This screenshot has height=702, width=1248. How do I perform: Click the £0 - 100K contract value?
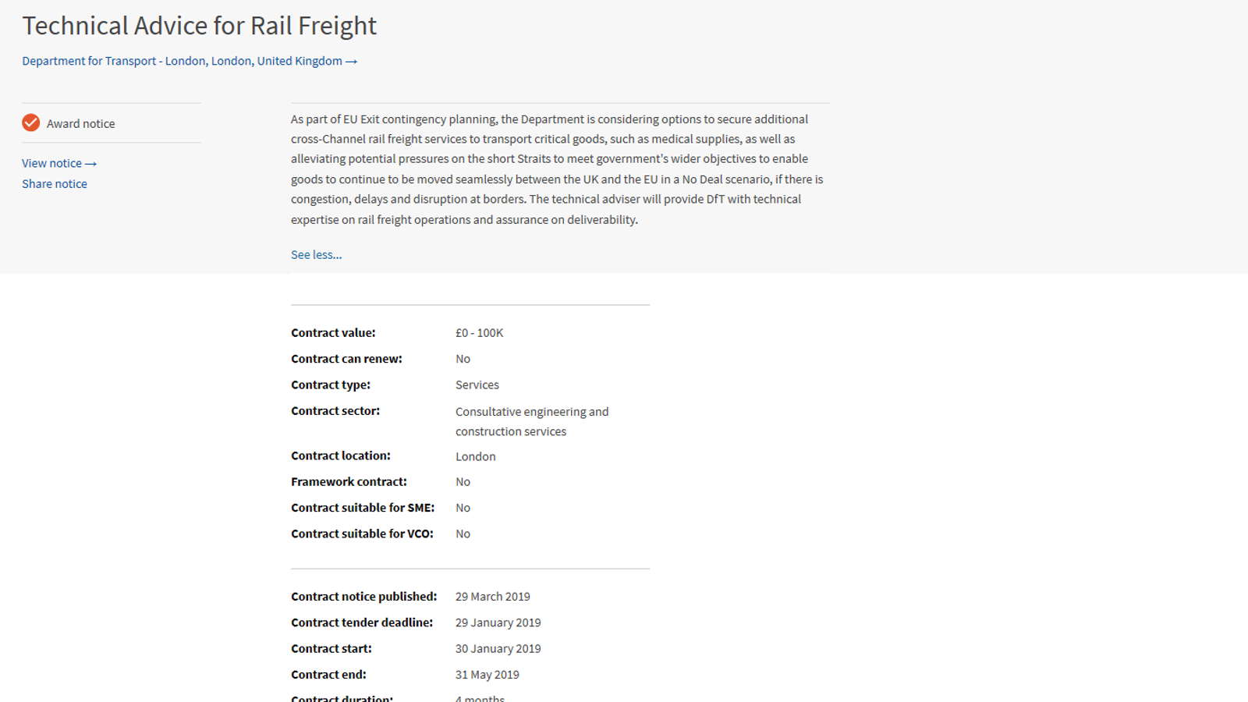click(479, 333)
